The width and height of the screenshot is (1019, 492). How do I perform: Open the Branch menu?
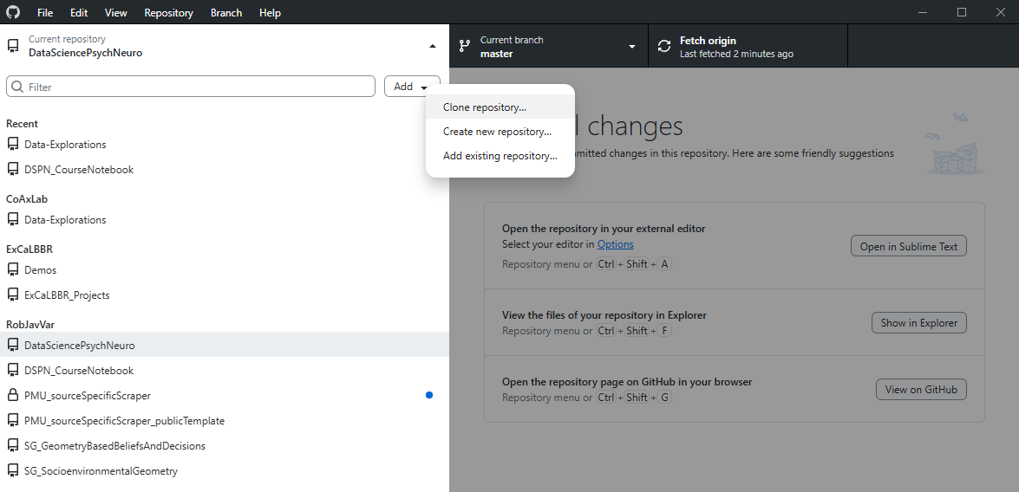226,12
